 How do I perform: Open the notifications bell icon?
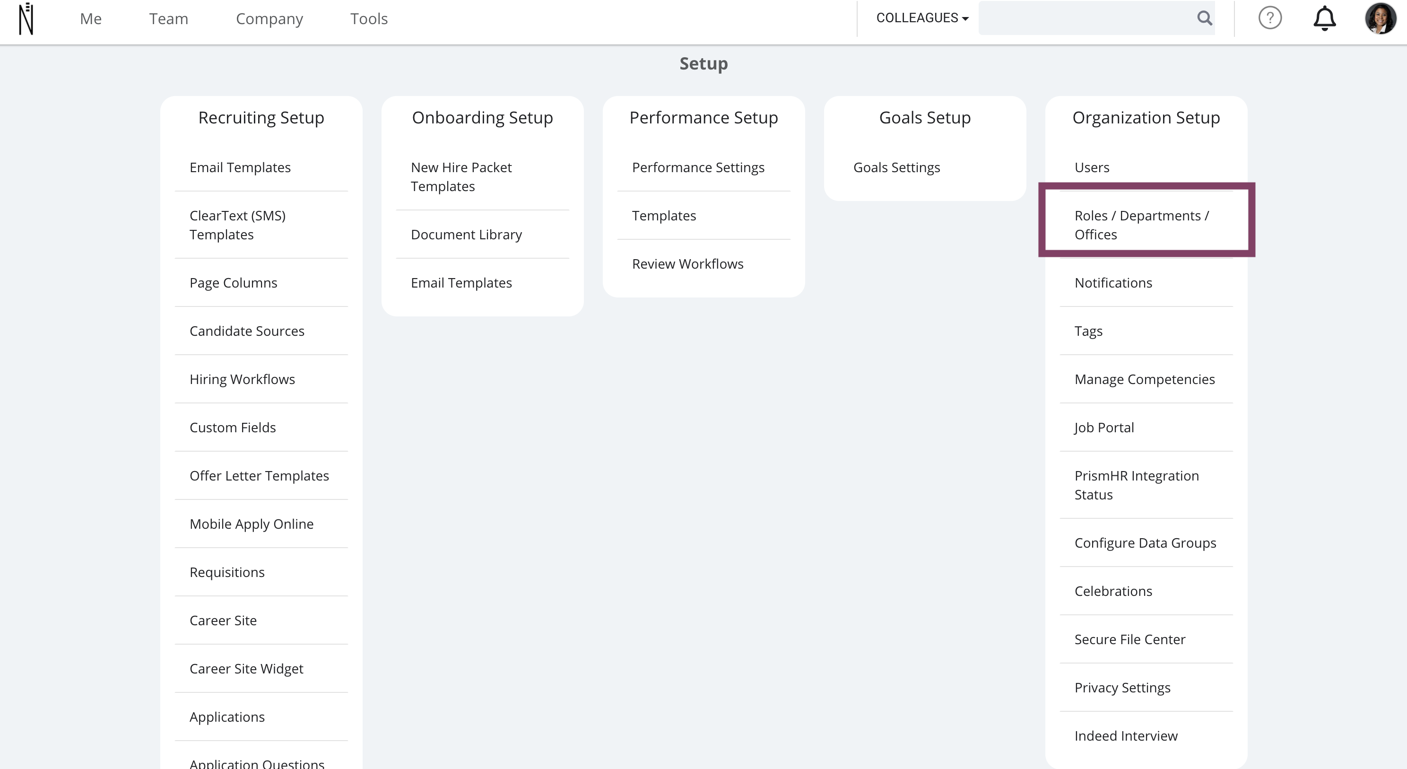(1325, 18)
